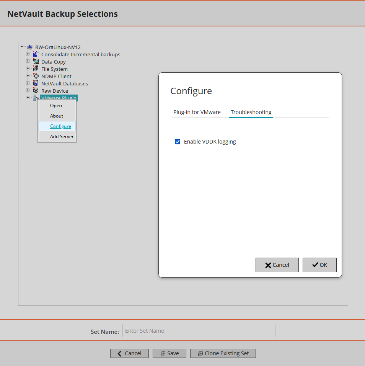Click the Consolidate Incremental backups icon
The height and width of the screenshot is (366, 365).
click(36, 54)
